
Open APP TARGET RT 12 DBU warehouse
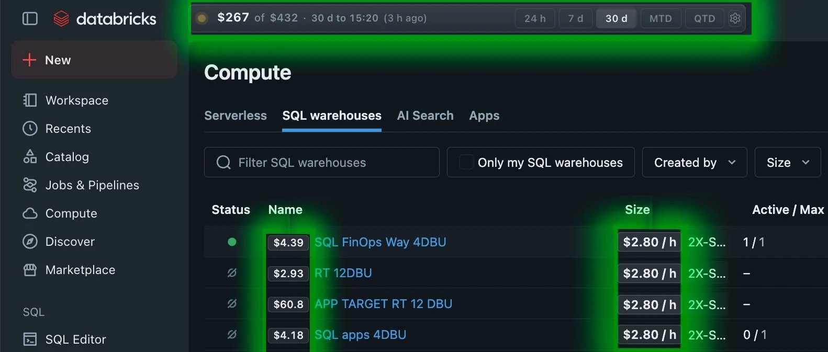coord(384,304)
